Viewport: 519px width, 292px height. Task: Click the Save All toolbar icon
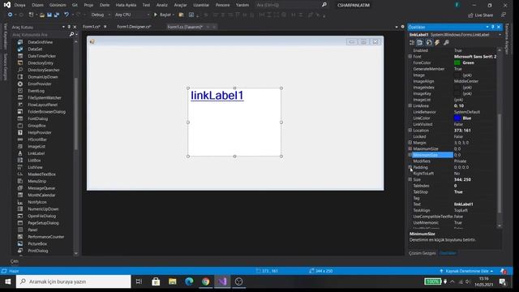pos(57,15)
